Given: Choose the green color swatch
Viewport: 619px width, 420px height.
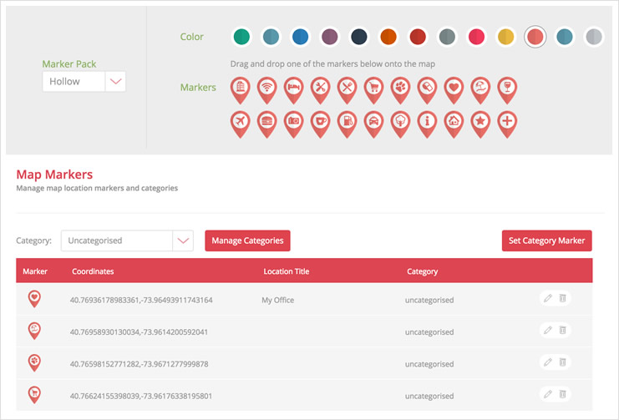Looking at the screenshot, I should (x=241, y=37).
